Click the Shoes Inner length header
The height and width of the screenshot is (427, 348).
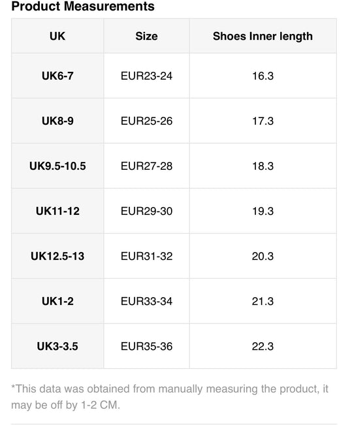coord(262,36)
